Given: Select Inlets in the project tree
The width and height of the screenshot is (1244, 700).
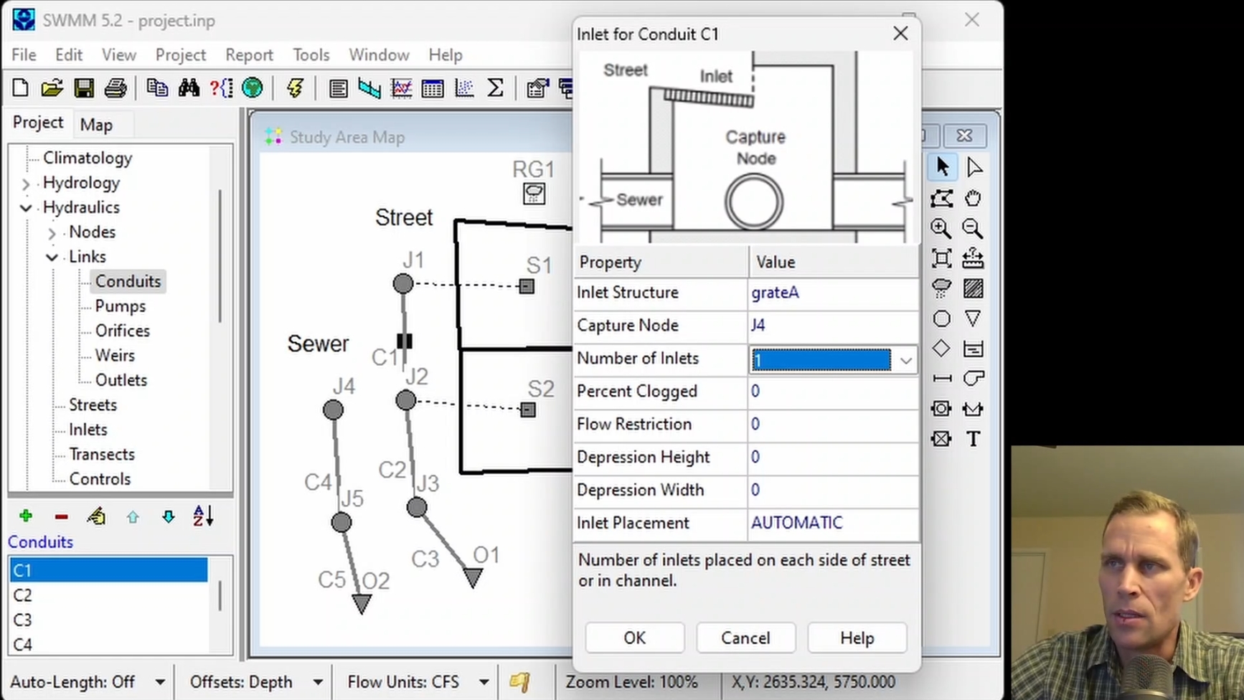Looking at the screenshot, I should coord(88,430).
